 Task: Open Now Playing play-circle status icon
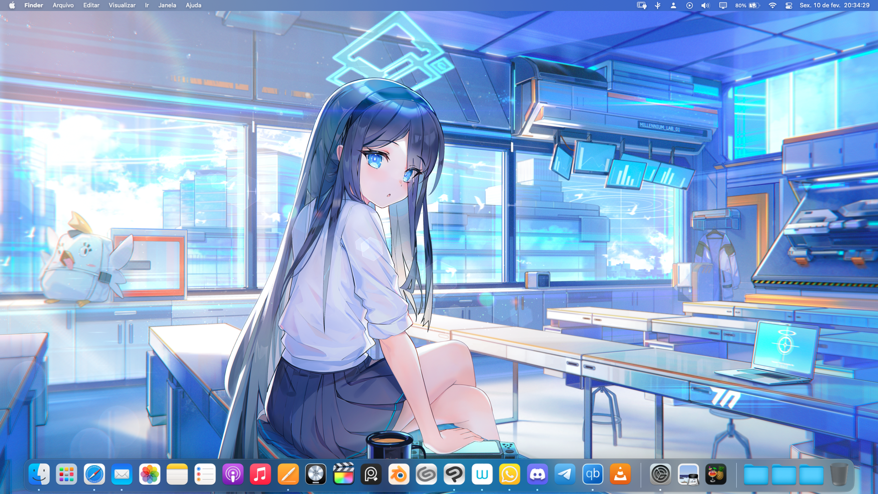point(689,5)
